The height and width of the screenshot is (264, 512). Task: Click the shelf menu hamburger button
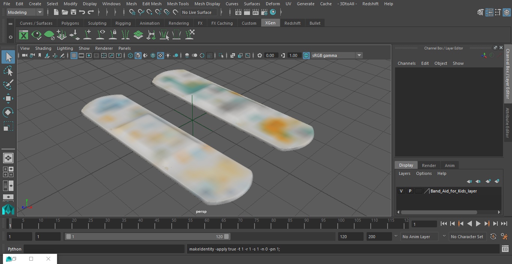point(10,23)
